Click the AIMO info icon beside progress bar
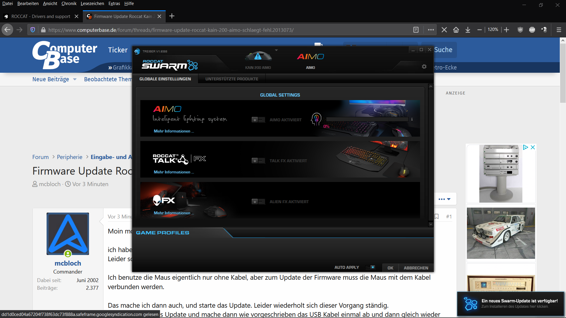The width and height of the screenshot is (566, 318). [x=412, y=120]
